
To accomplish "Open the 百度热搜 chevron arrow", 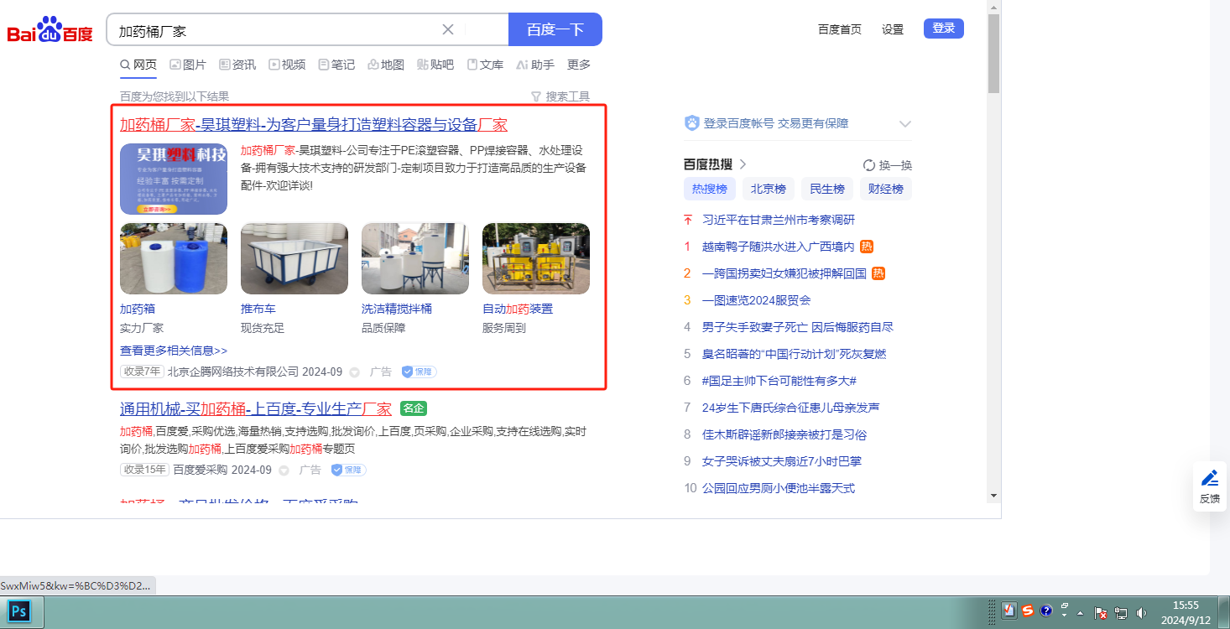I will [743, 164].
